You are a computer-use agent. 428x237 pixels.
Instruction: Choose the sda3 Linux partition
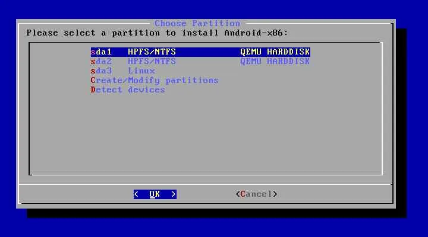pos(123,71)
